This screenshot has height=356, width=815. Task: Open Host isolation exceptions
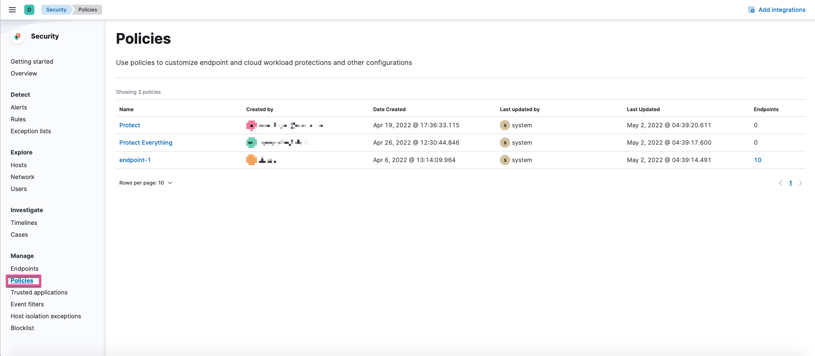46,316
